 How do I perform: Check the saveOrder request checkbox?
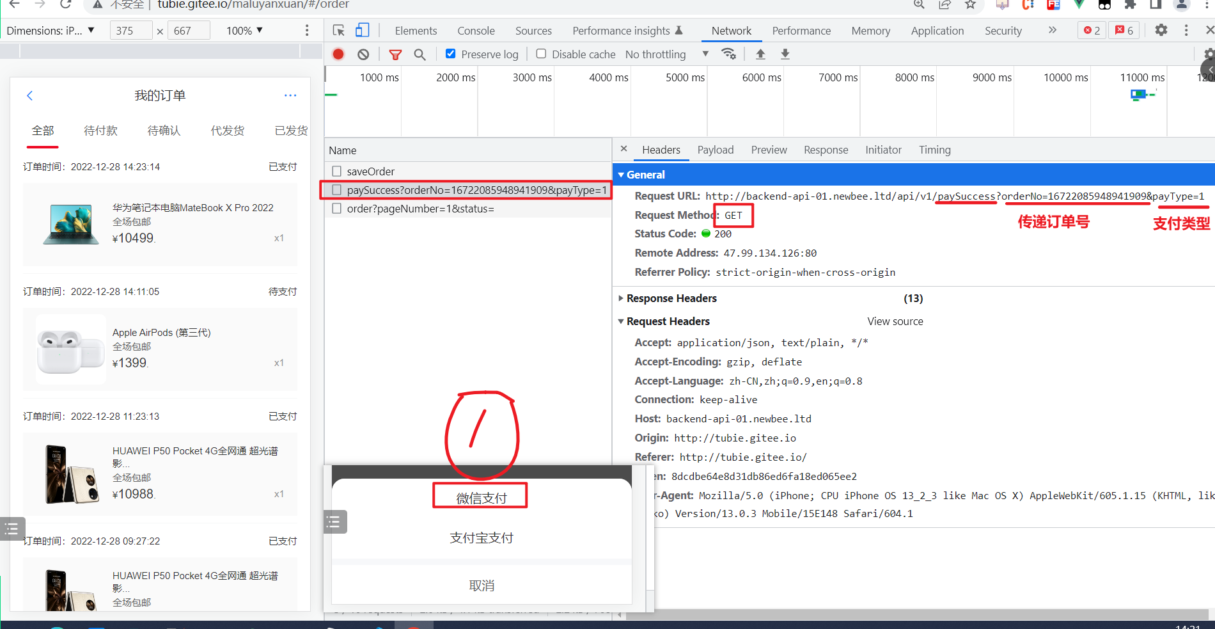(x=337, y=171)
